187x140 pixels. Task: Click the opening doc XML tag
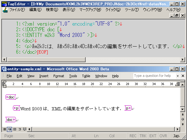(x=11, y=97)
